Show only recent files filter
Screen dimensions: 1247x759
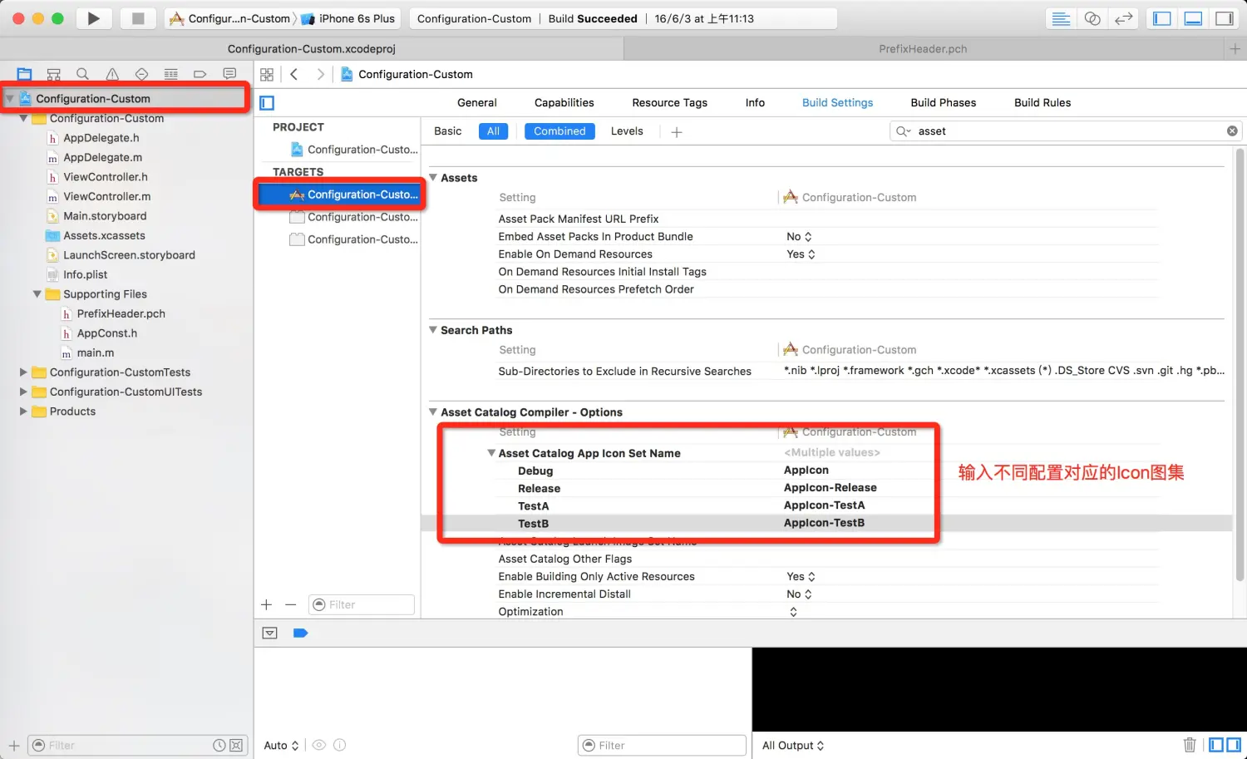click(219, 745)
